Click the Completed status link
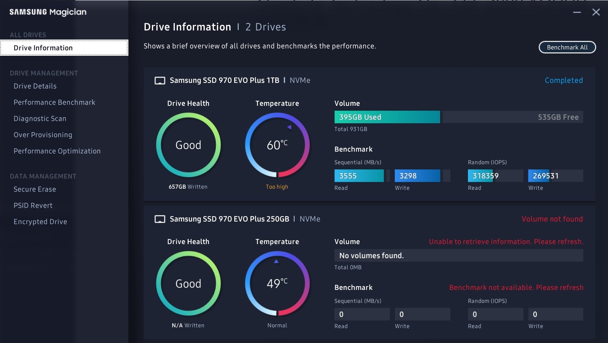Screen dimensions: 608x343 pyautogui.click(x=564, y=81)
